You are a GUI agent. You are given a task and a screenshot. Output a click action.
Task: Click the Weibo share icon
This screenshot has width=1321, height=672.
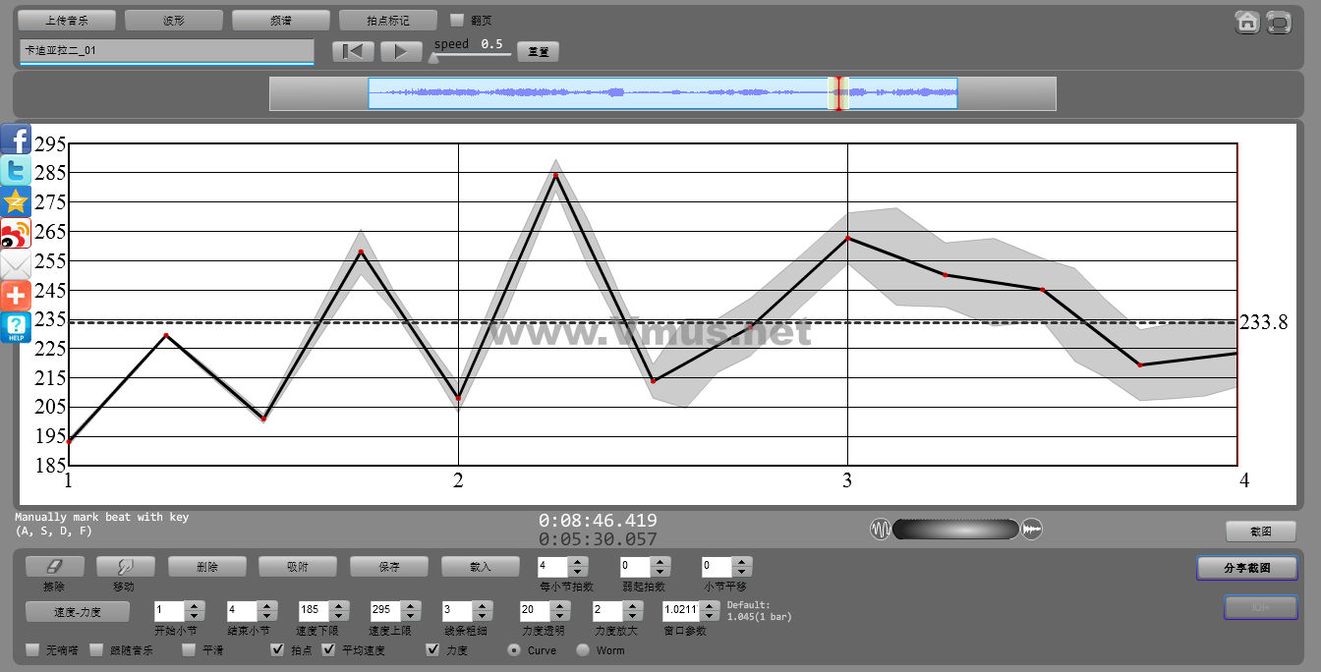point(16,234)
